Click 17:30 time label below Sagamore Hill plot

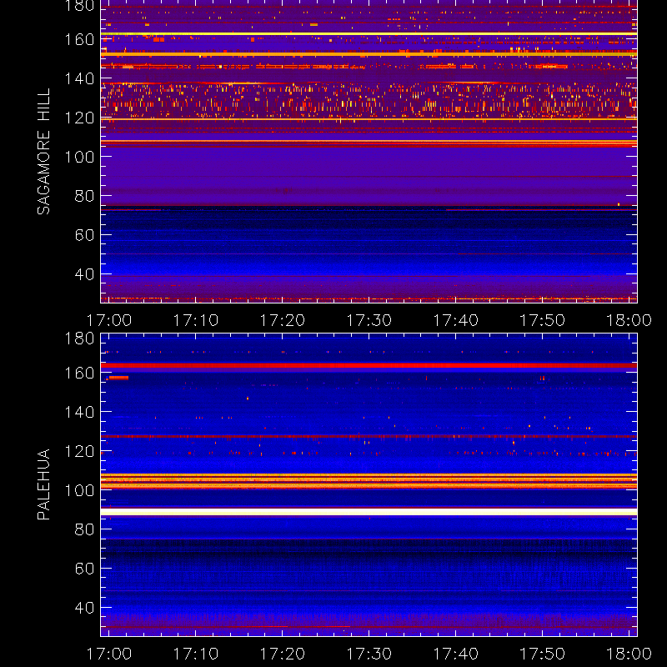point(369,320)
